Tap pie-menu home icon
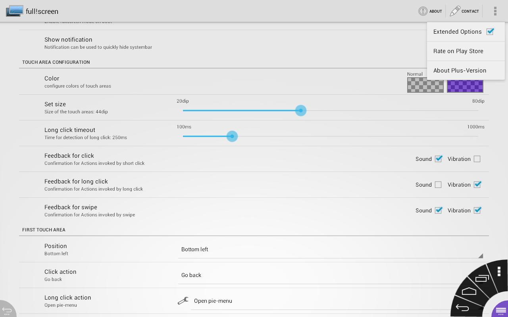Screen dimensions: 508x317 click(469, 291)
